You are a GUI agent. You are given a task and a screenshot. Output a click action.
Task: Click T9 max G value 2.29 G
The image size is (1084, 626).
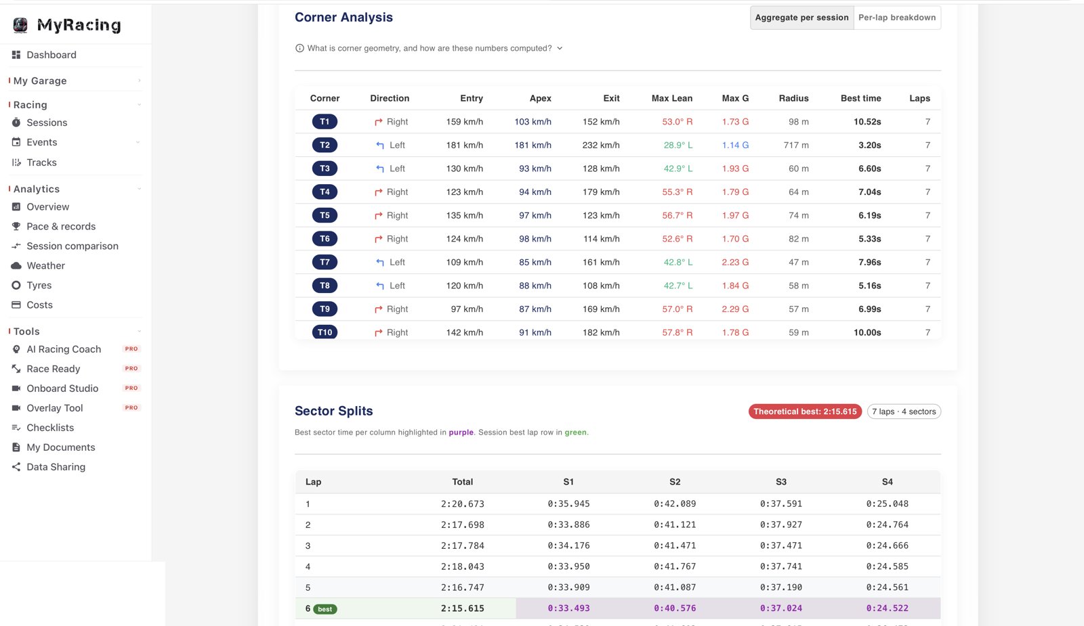(735, 309)
